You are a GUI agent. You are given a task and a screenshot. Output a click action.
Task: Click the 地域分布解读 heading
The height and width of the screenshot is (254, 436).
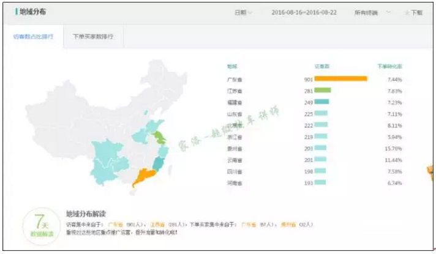click(86, 214)
